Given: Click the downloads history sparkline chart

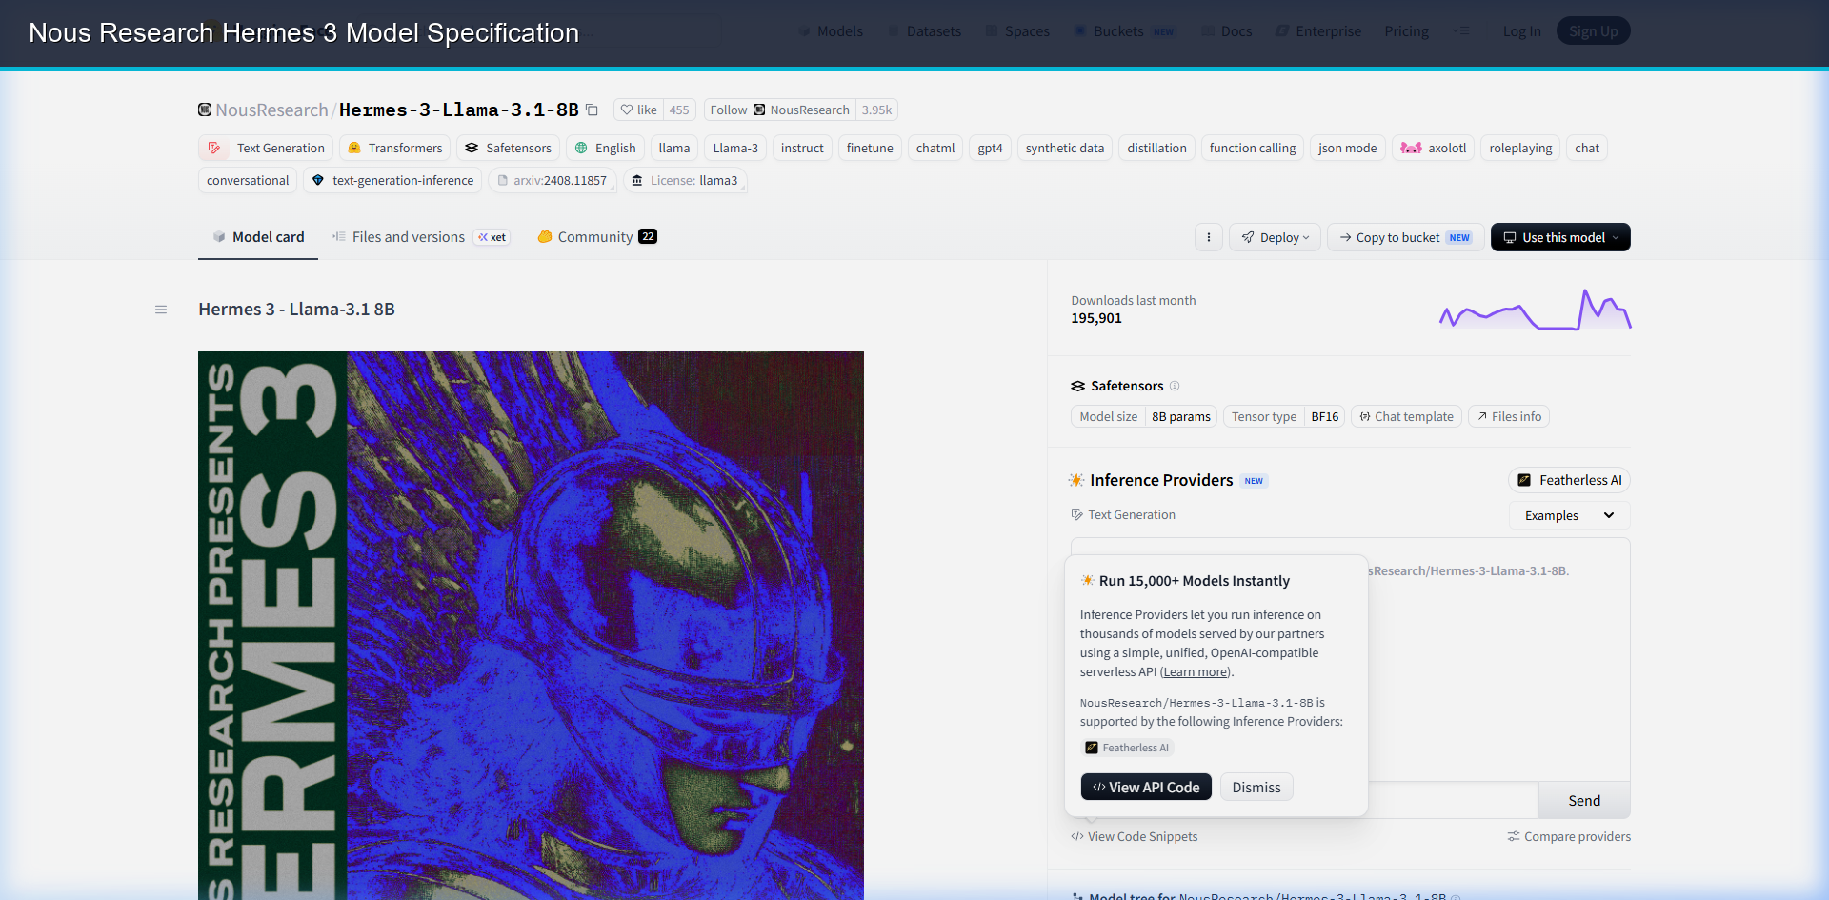Looking at the screenshot, I should (1535, 310).
